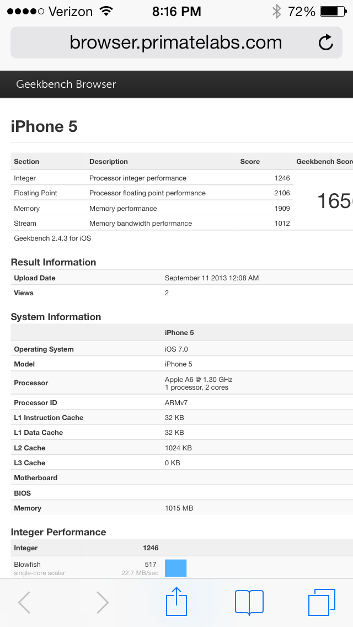Viewport: 353px width, 627px height.
Task: Click the 'September 11 2013 12:08 AM' value
Action: point(212,278)
